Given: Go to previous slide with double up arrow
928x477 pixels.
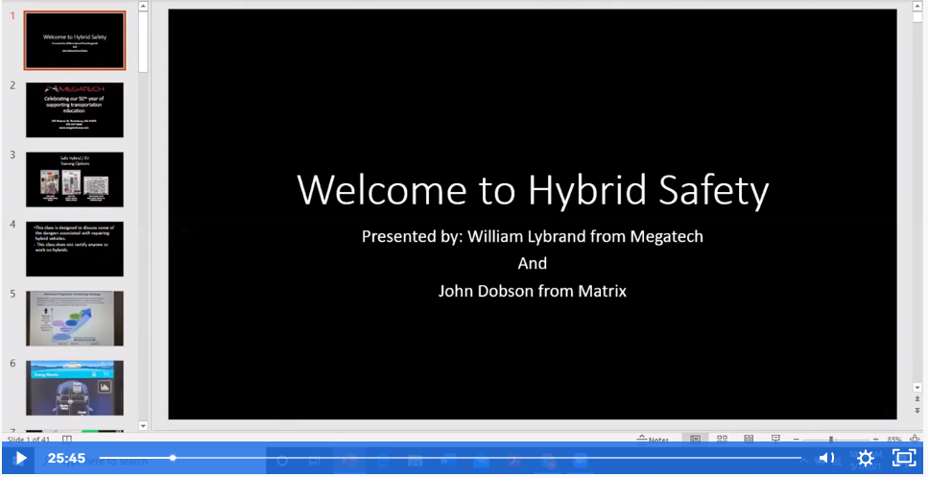Looking at the screenshot, I should (x=917, y=399).
